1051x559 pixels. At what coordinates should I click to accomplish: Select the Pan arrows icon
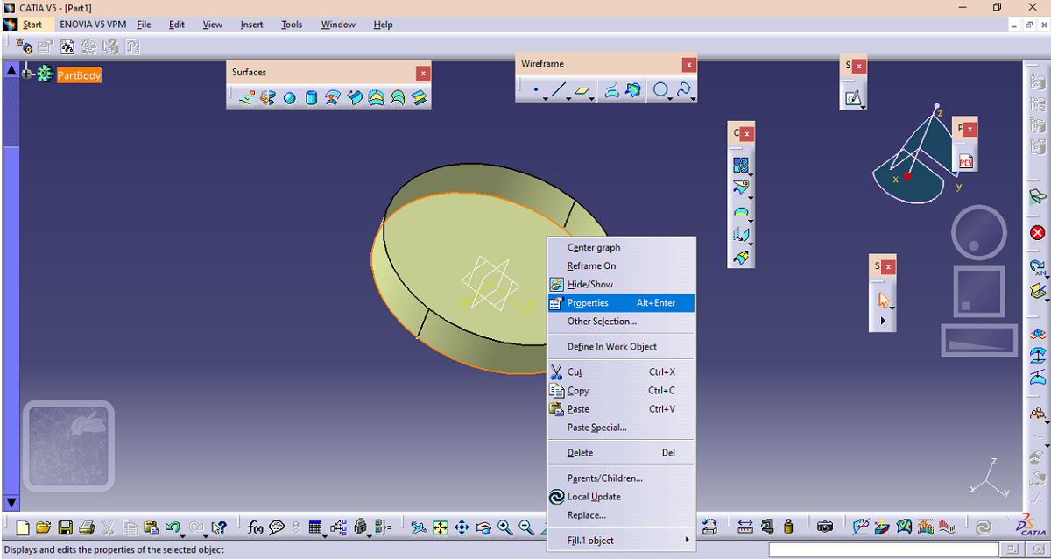click(462, 527)
